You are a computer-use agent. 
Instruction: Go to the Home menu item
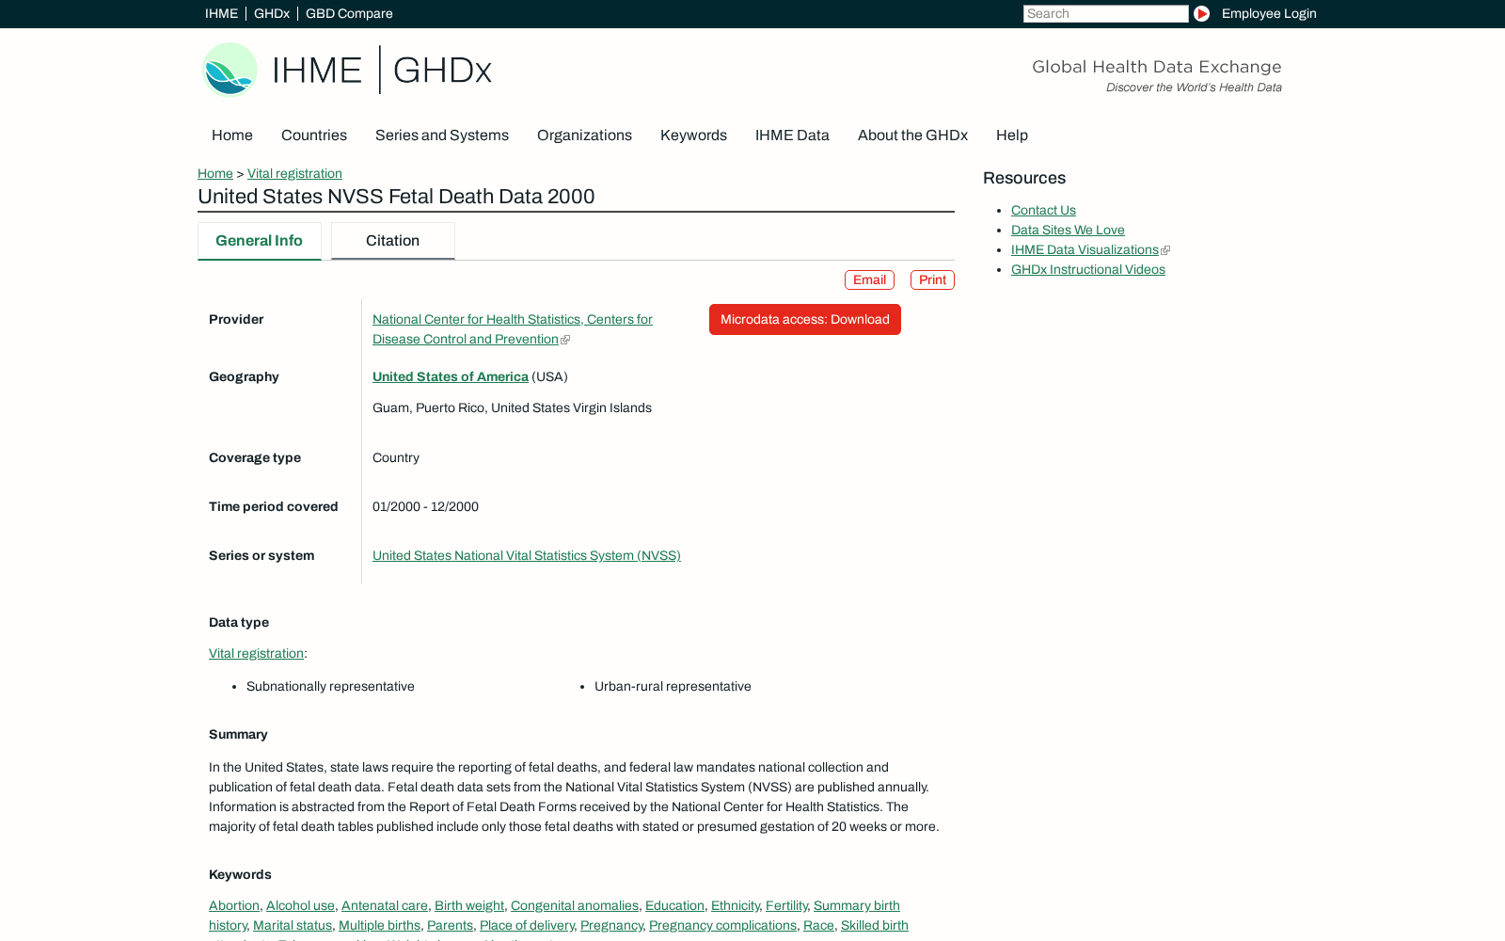coord(232,136)
